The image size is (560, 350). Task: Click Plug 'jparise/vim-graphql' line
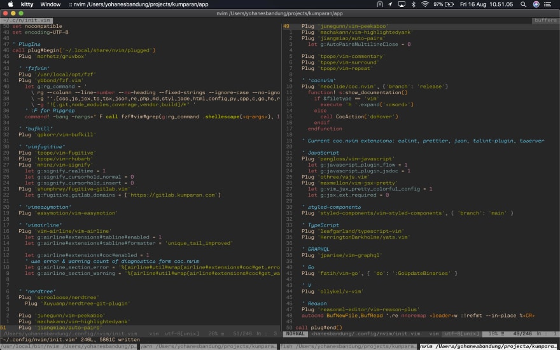(342, 255)
